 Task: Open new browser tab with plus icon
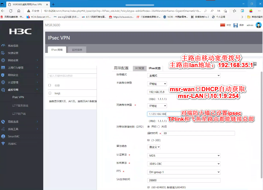(53, 4)
